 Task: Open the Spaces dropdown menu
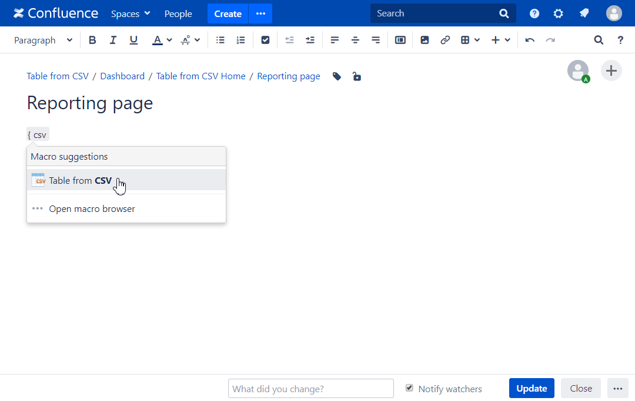tap(131, 14)
